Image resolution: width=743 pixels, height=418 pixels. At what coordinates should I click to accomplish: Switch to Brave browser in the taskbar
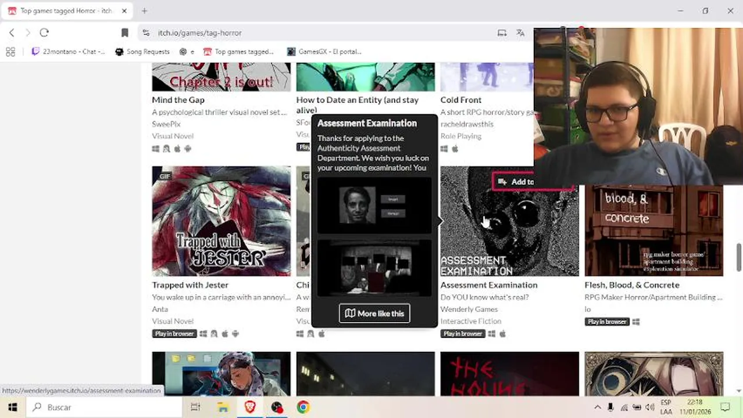[x=250, y=407]
